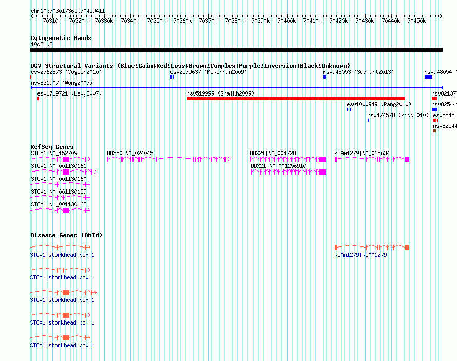
Task: Open DDX21|NM_001256910 transcript label
Action: click(x=278, y=166)
